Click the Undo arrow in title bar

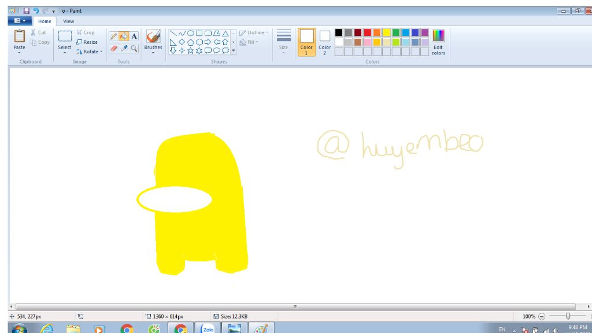click(36, 10)
